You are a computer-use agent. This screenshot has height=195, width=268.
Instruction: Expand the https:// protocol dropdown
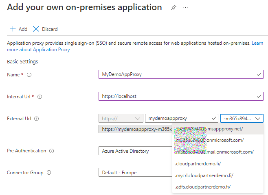121,118
